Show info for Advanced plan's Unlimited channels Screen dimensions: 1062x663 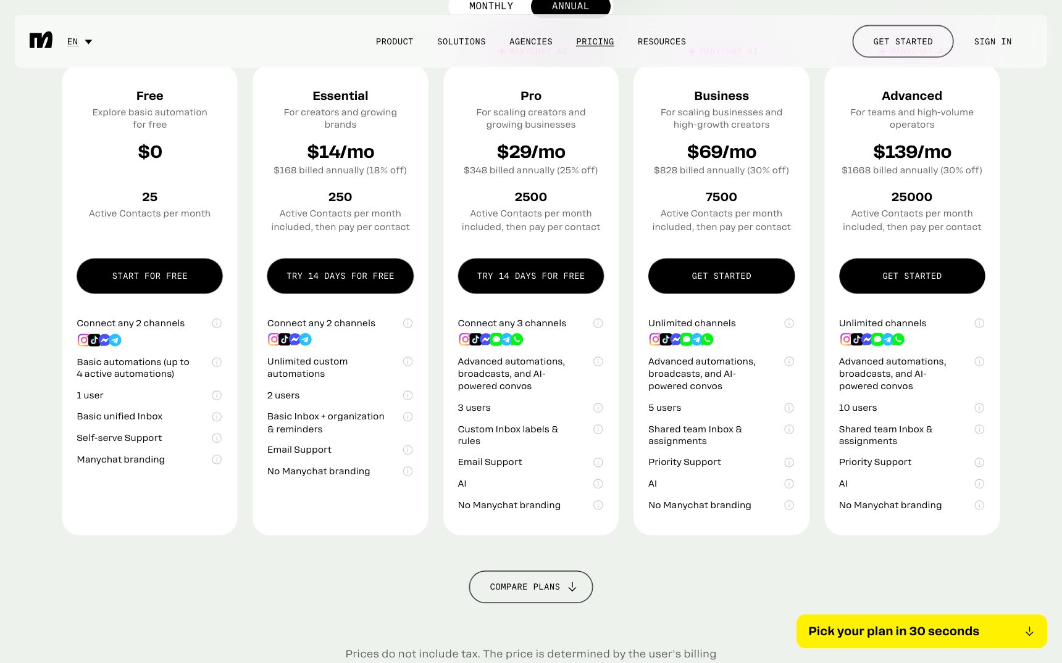click(x=979, y=323)
